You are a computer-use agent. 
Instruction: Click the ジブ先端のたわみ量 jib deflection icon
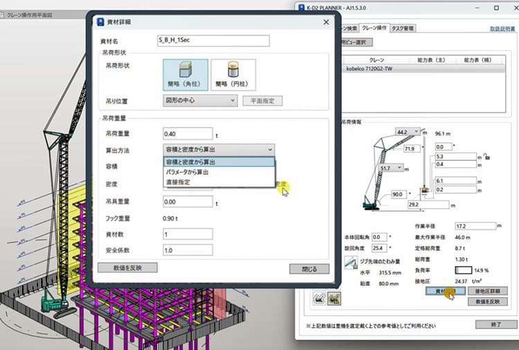coord(352,265)
